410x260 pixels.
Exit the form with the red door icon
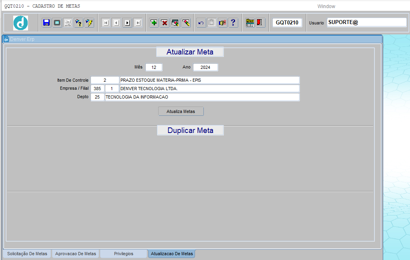pyautogui.click(x=260, y=23)
